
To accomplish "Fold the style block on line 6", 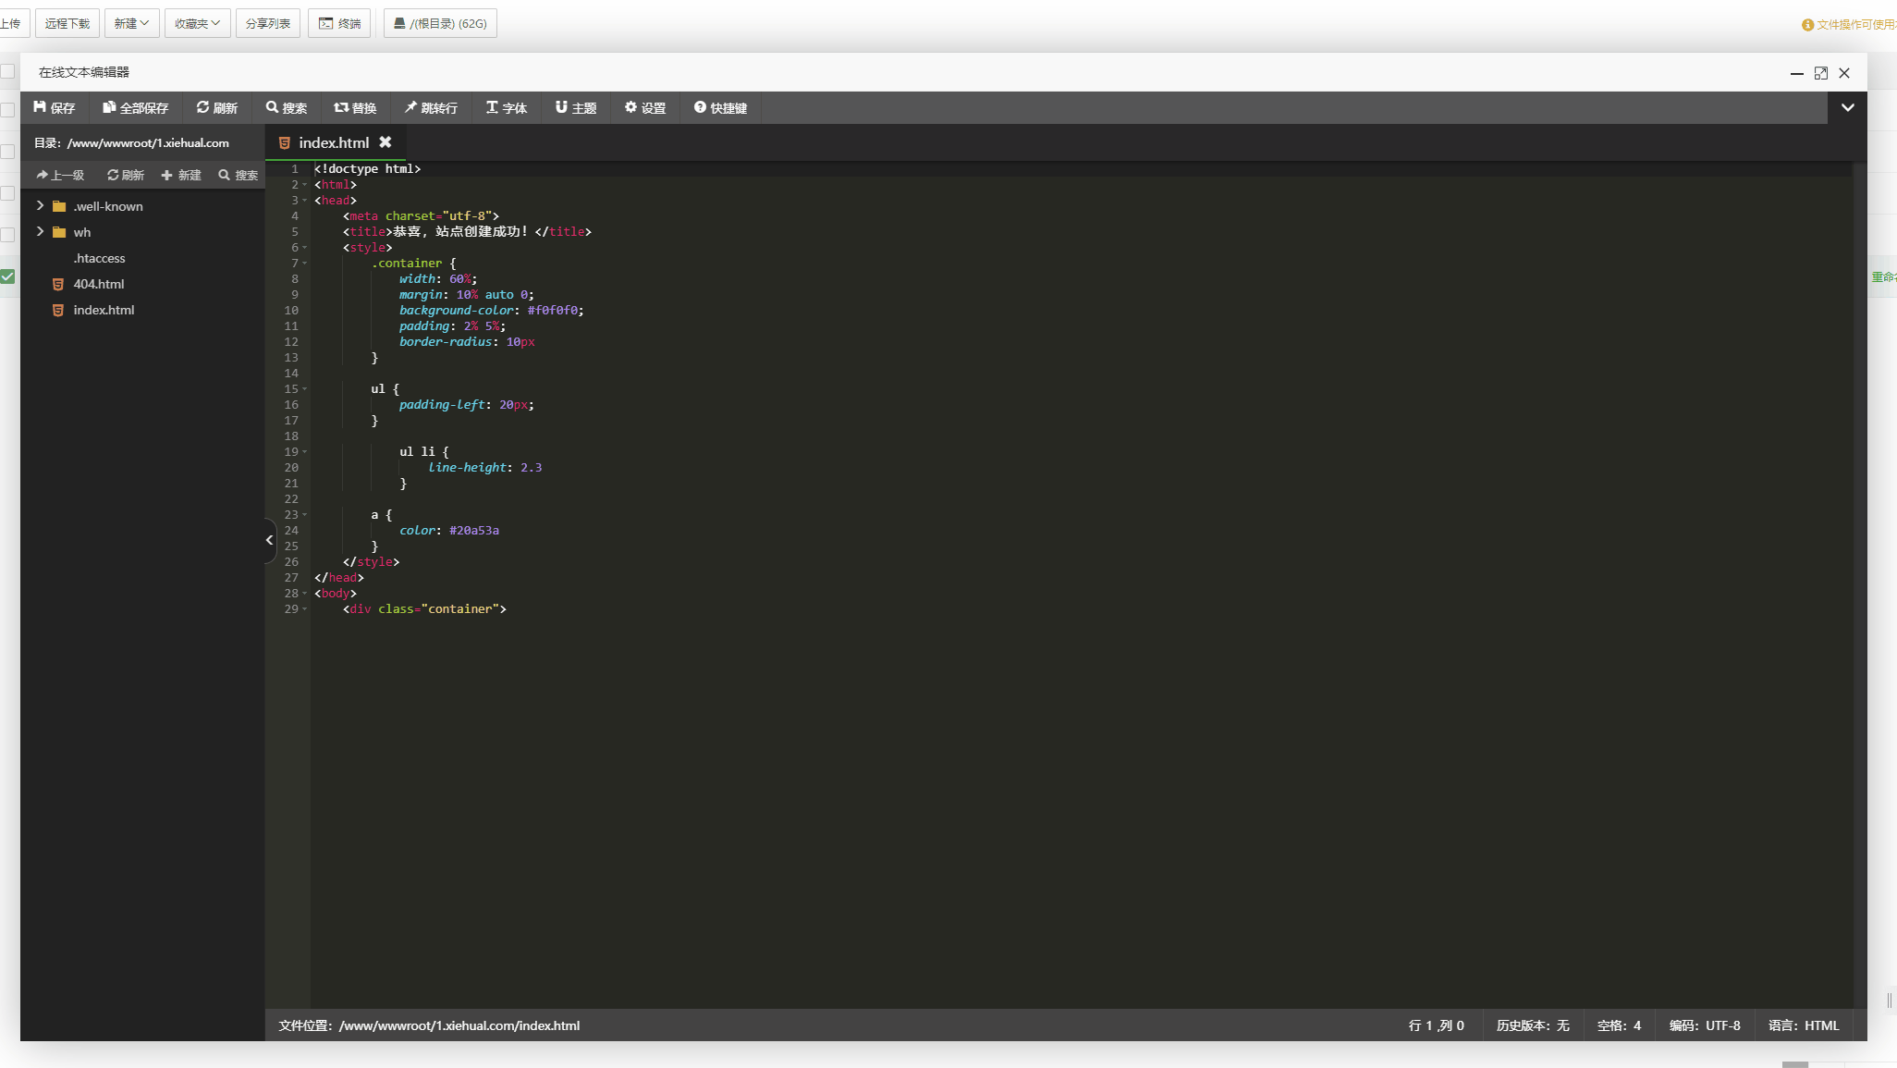I will (305, 248).
